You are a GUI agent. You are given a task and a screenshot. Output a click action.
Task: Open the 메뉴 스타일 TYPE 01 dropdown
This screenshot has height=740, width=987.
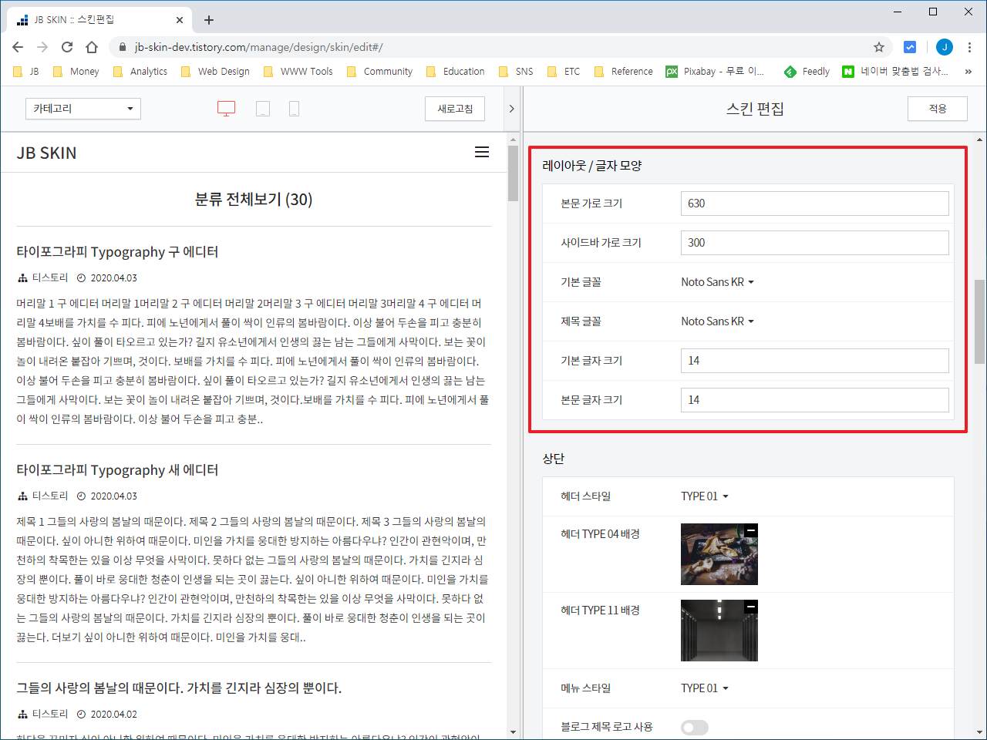705,688
